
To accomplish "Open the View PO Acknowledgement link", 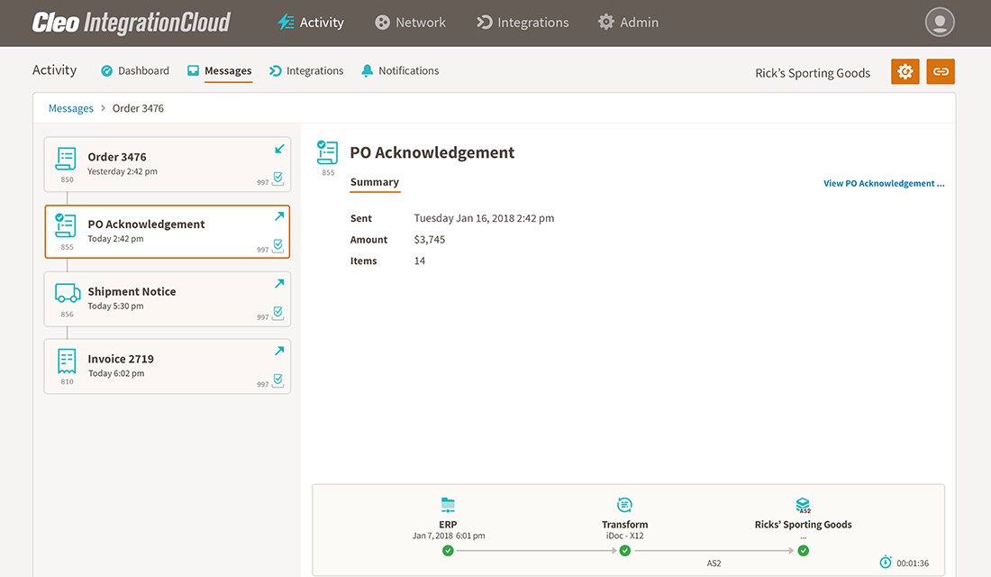I will [x=884, y=184].
